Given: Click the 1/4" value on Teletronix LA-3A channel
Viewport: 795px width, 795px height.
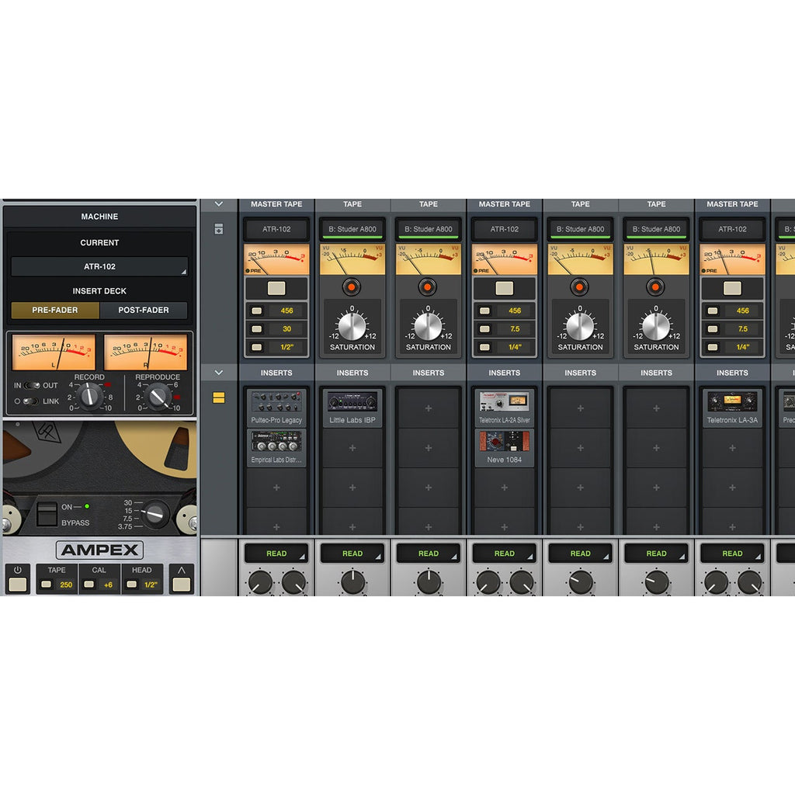Looking at the screenshot, I should [x=743, y=347].
